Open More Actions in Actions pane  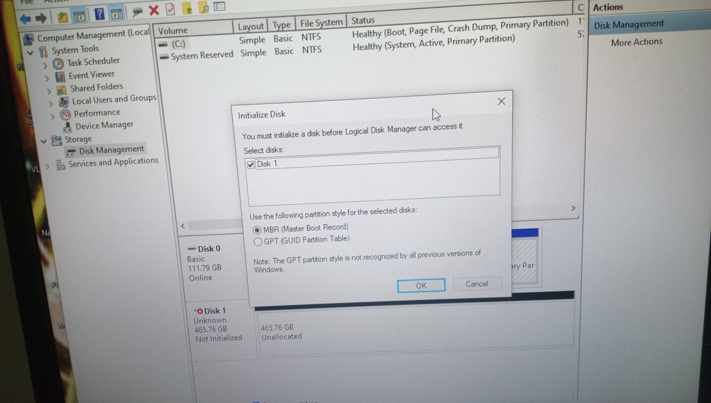pyautogui.click(x=636, y=42)
